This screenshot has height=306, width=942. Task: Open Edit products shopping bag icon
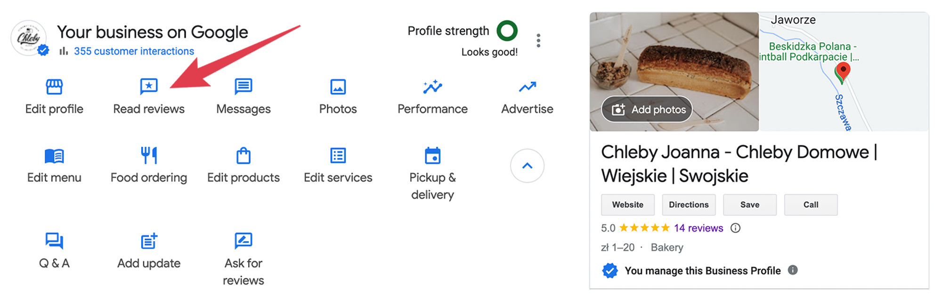[244, 156]
